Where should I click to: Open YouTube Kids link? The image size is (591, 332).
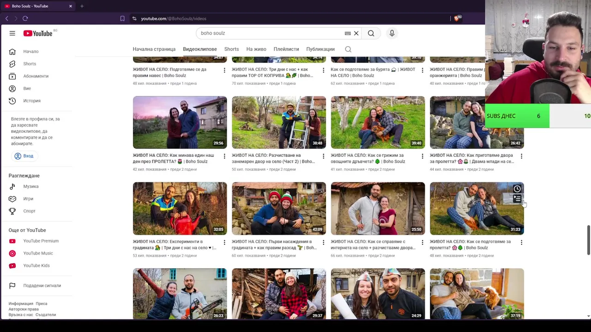click(36, 266)
